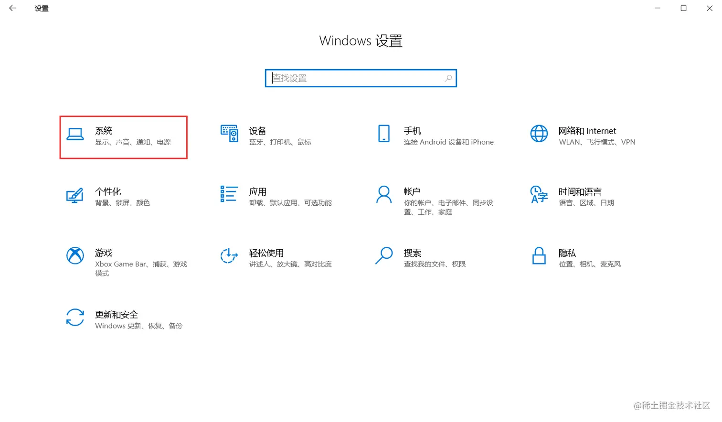
Task: Open the 应用 settings title
Action: coord(258,192)
